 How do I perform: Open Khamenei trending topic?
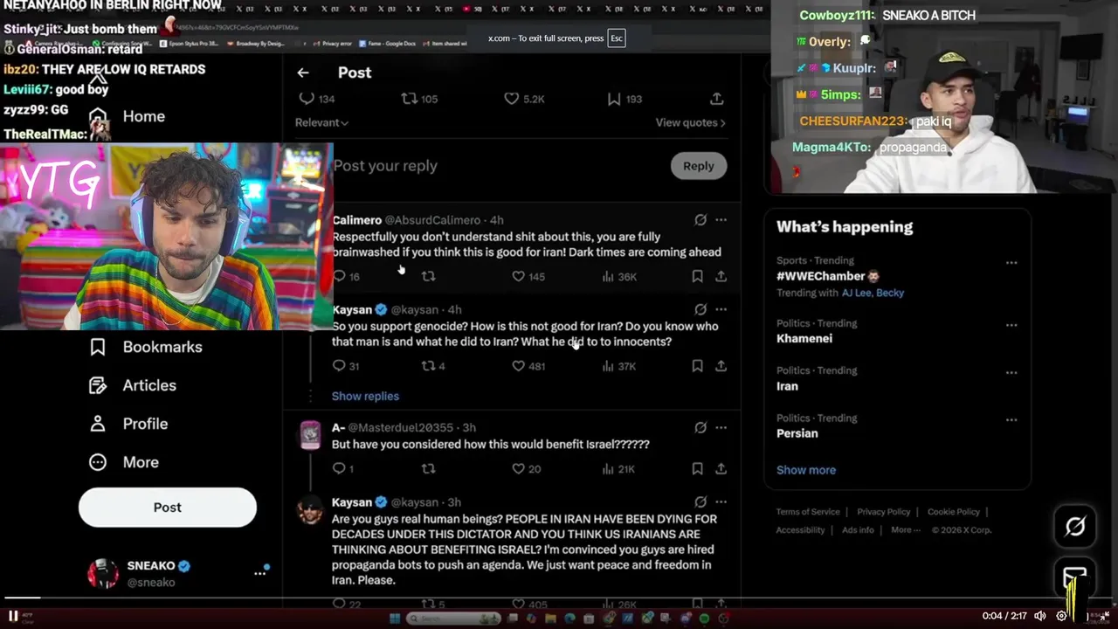[x=804, y=338]
